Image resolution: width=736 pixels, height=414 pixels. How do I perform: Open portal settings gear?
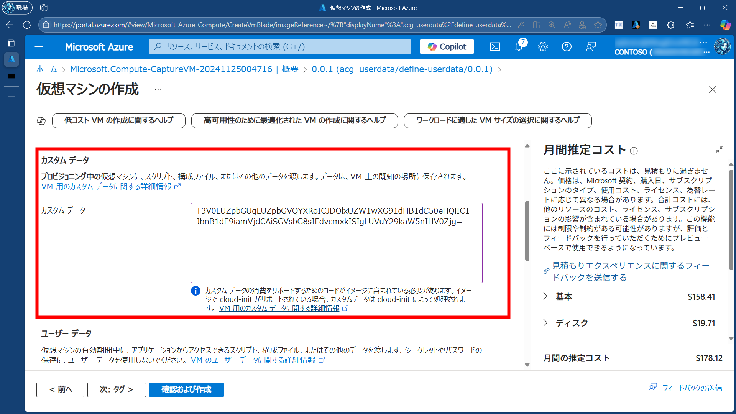pyautogui.click(x=543, y=47)
